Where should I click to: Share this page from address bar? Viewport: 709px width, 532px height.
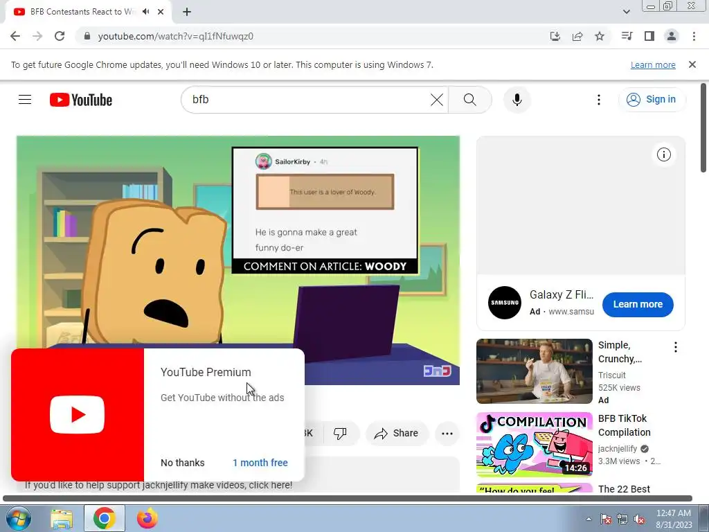coord(577,36)
